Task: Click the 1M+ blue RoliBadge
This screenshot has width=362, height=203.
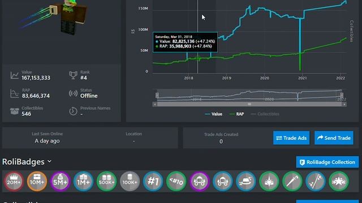Action: pos(83,182)
